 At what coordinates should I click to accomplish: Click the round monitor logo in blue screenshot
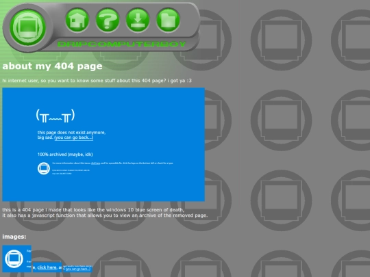pos(44,168)
